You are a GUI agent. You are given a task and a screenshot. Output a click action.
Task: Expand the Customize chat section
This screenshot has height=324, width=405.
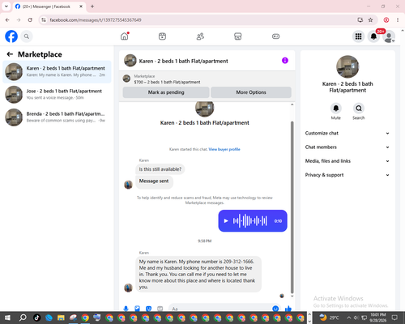[x=347, y=133]
